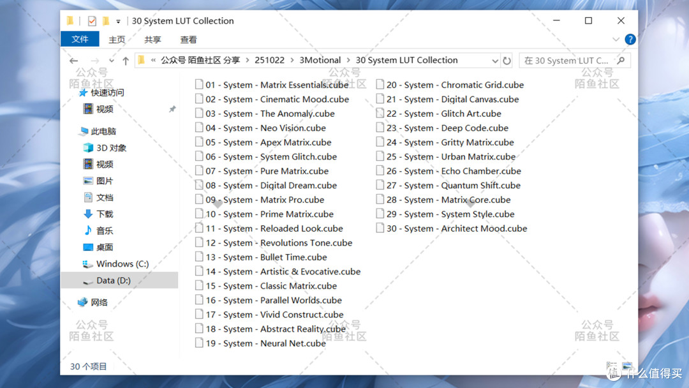Open the Quick Access Toolbar customize dropdown
The width and height of the screenshot is (689, 388).
click(x=118, y=21)
